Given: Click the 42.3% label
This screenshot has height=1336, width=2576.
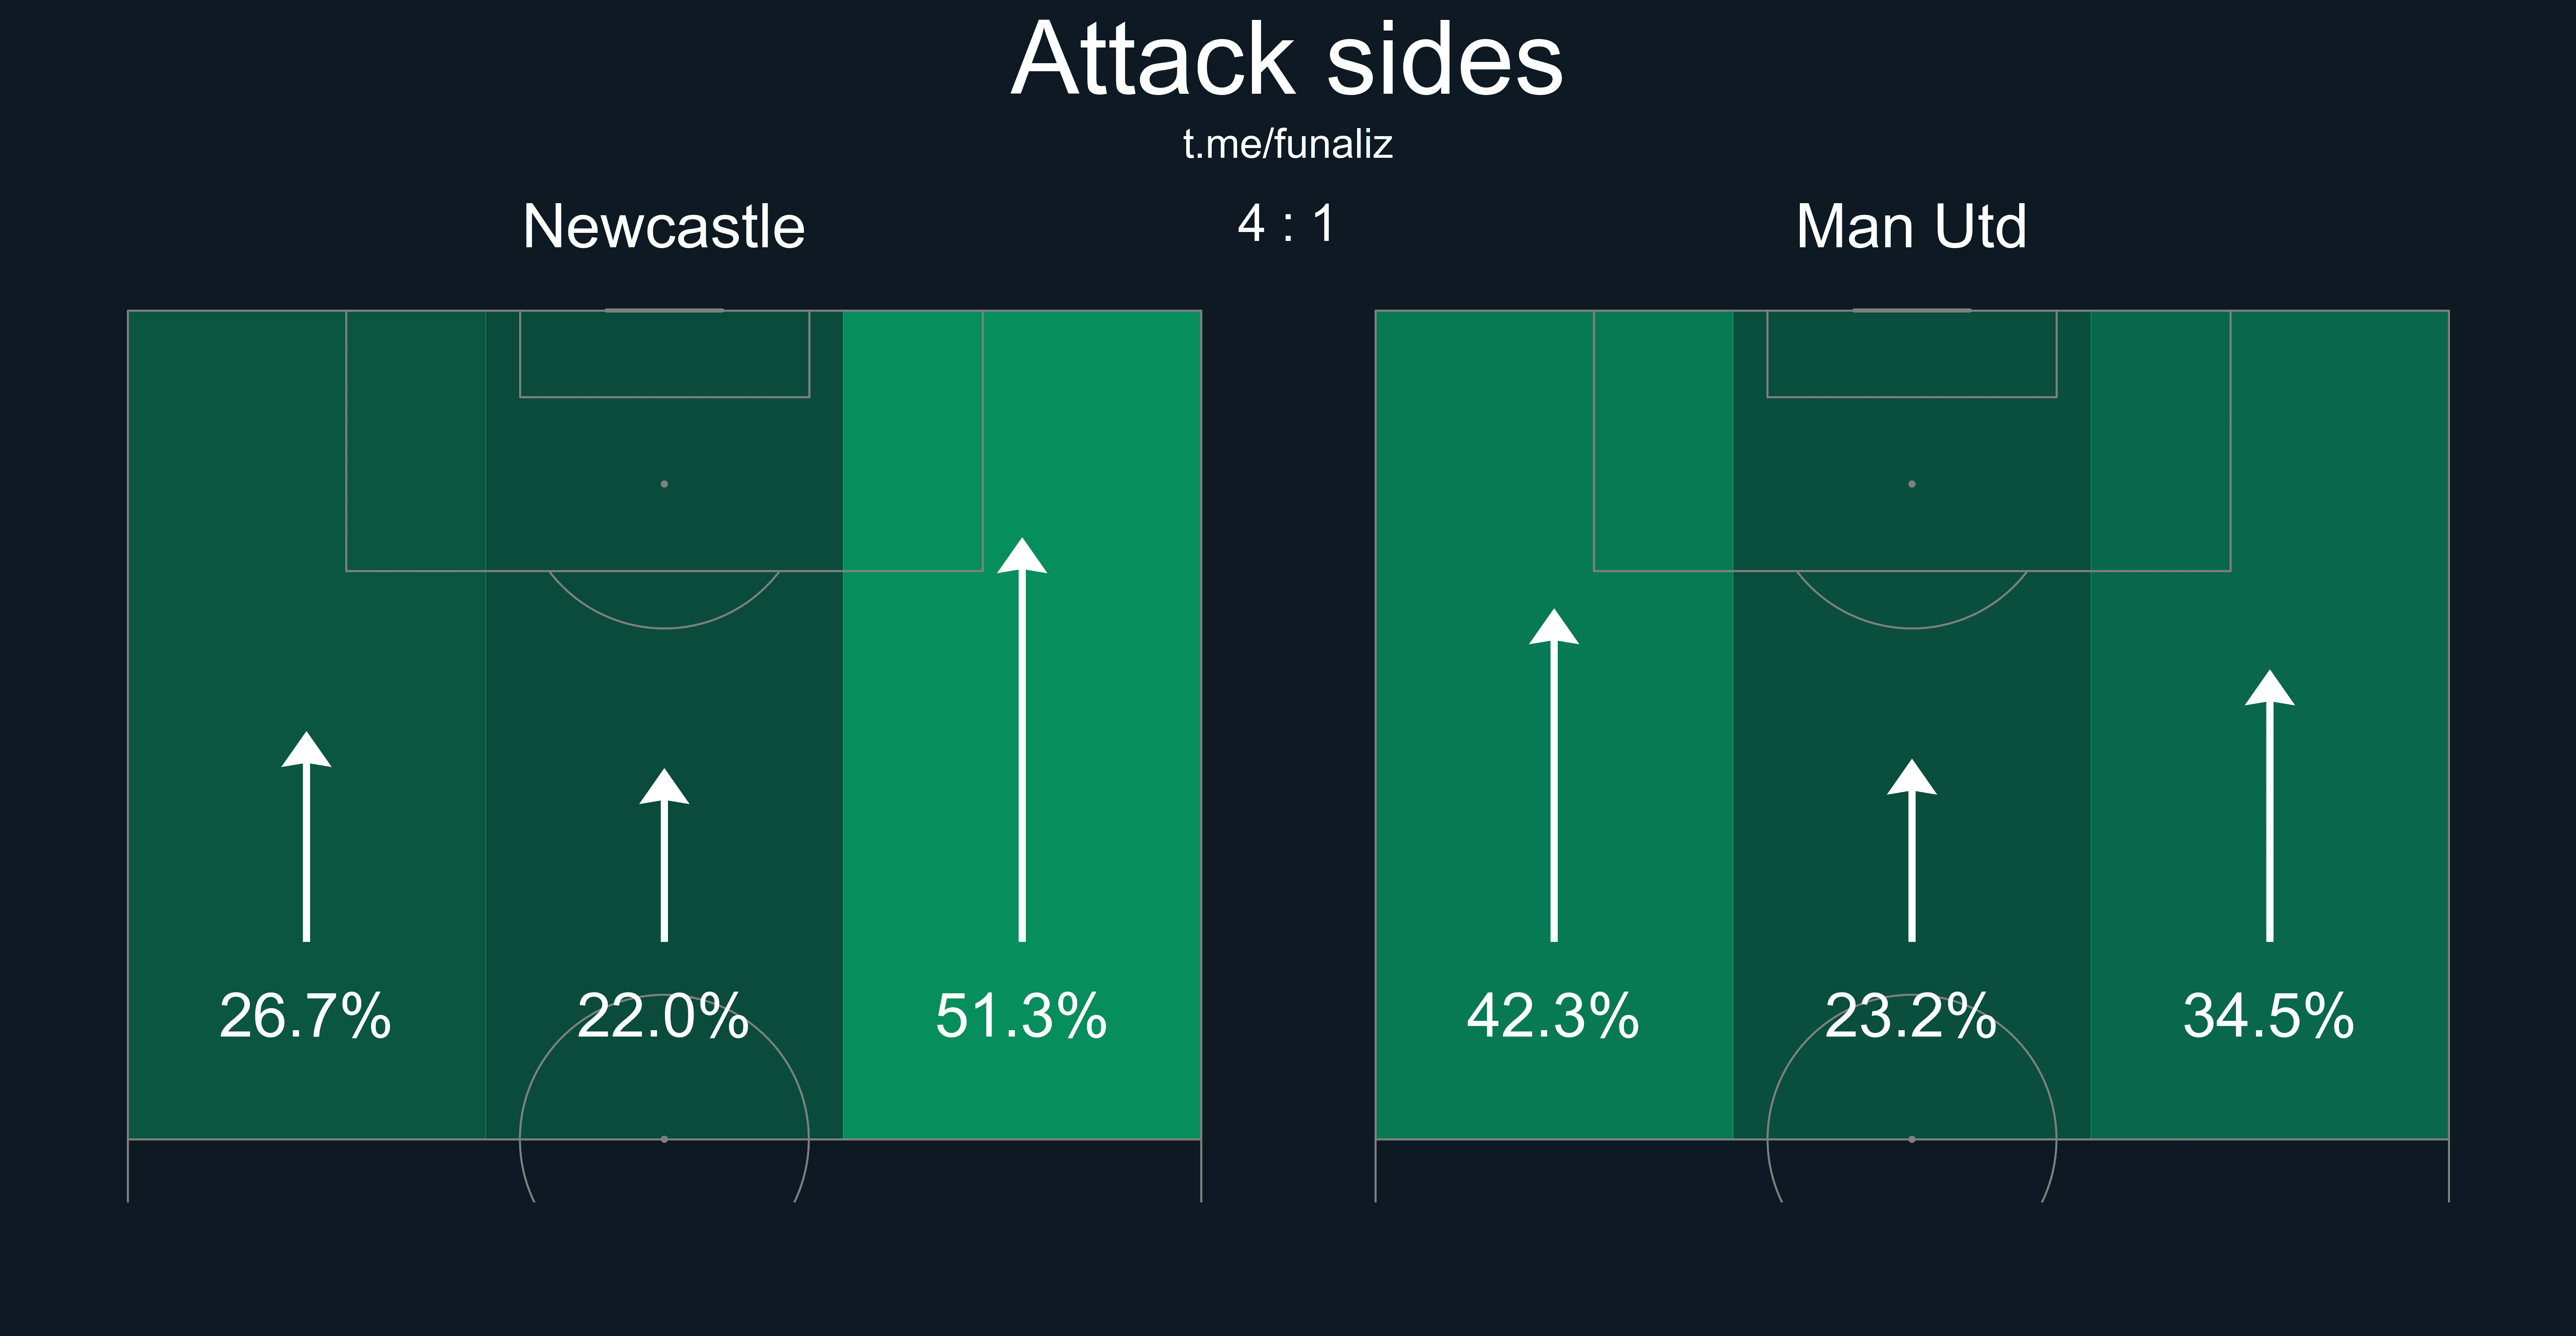Looking at the screenshot, I should (x=1553, y=1016).
